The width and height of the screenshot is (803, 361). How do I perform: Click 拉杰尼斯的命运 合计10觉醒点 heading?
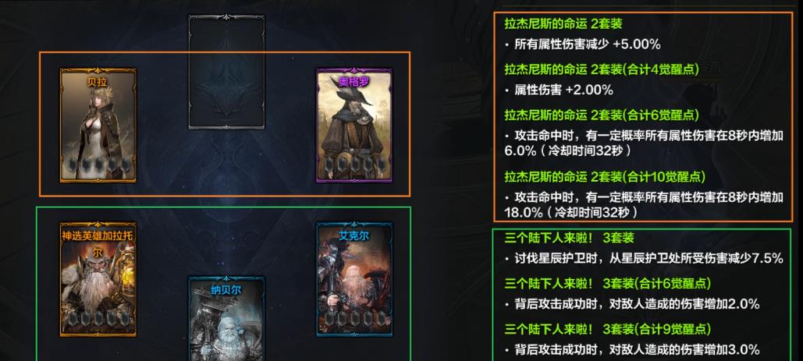coord(605,177)
